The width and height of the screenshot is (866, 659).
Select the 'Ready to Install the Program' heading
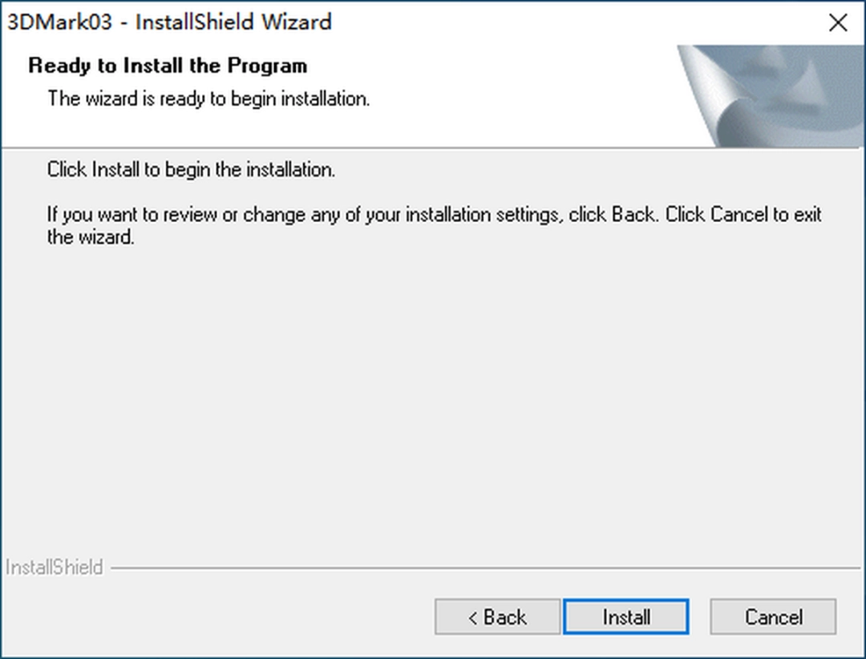coord(167,66)
